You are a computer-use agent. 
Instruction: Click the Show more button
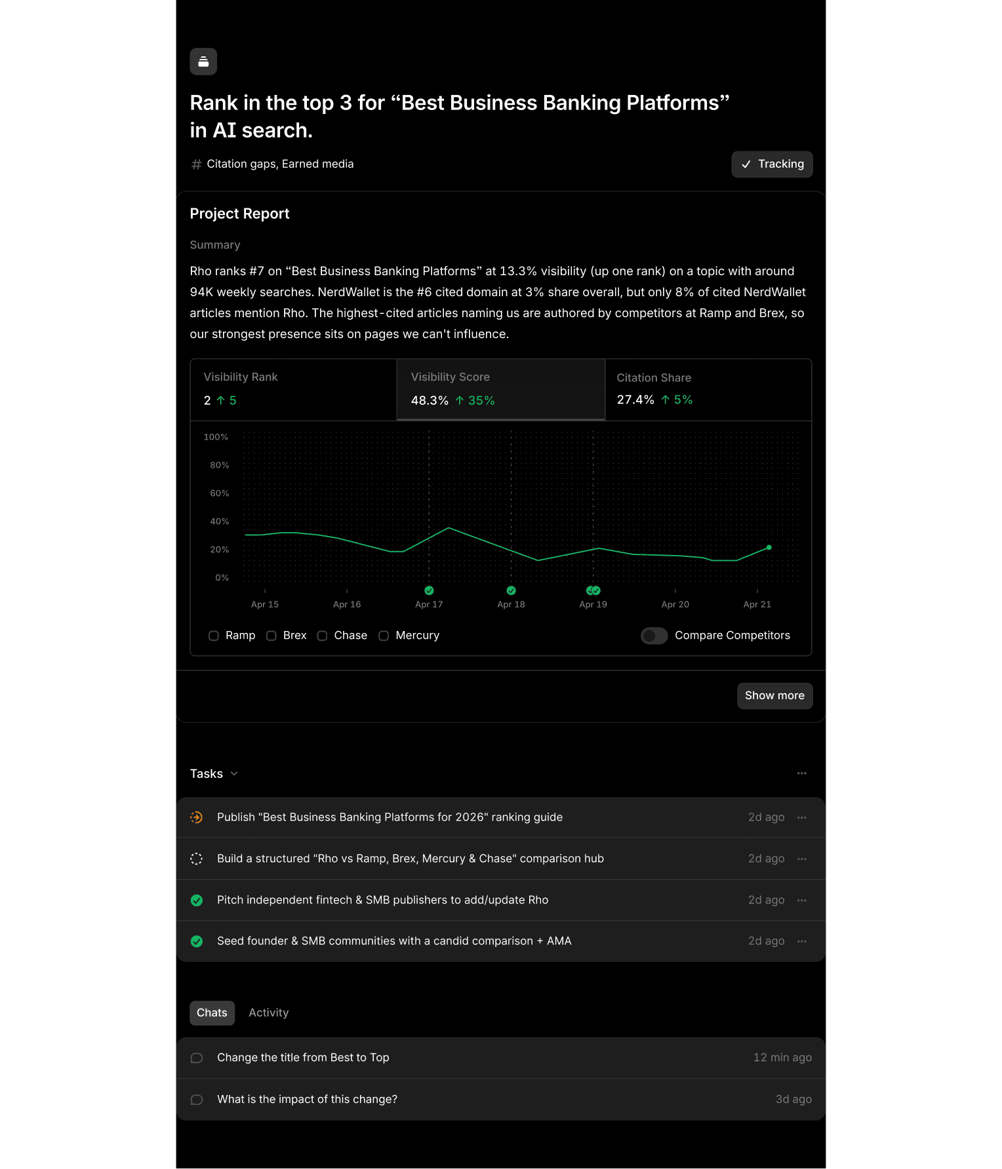coord(774,696)
